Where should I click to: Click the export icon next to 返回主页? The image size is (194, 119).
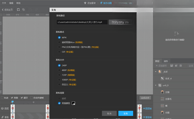[x=18, y=10]
